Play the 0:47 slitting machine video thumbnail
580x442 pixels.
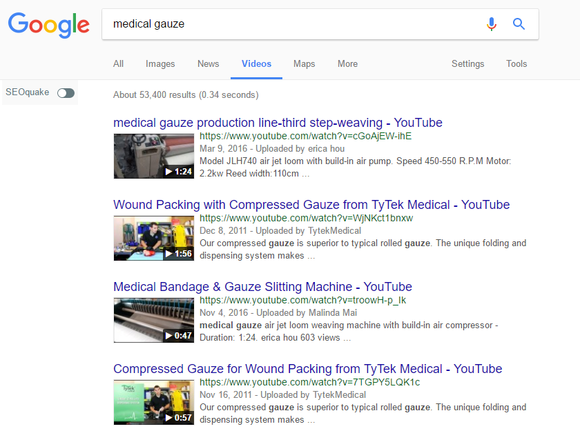(x=154, y=320)
